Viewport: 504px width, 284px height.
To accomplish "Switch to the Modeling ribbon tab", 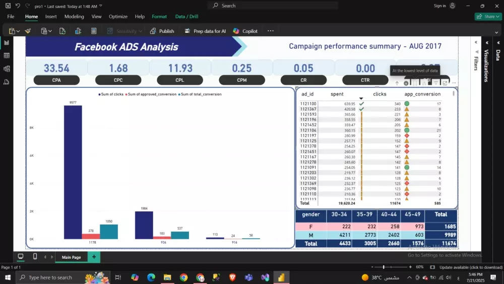I will (x=74, y=17).
